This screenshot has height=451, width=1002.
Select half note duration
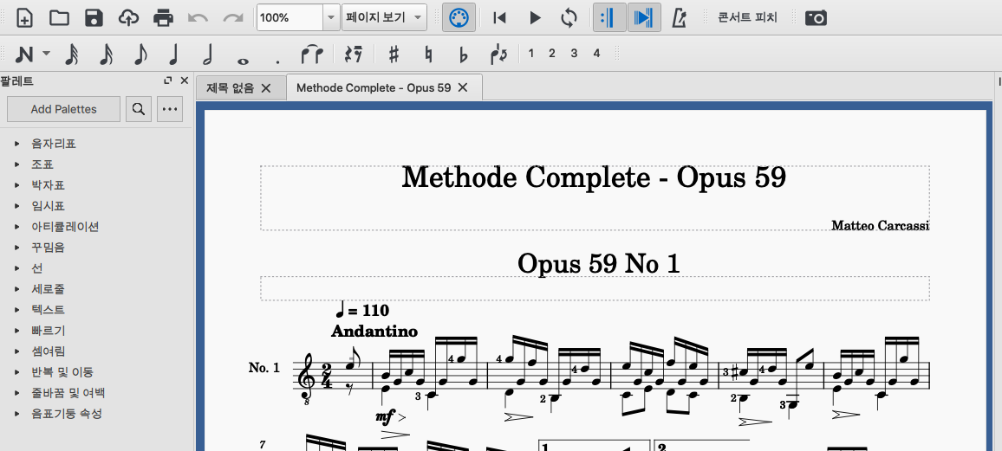pos(207,55)
